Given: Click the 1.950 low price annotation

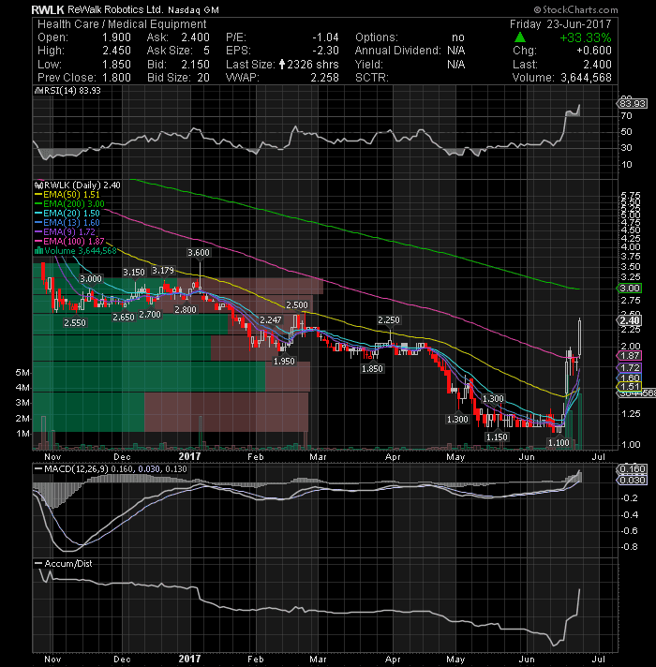Looking at the screenshot, I should [284, 362].
